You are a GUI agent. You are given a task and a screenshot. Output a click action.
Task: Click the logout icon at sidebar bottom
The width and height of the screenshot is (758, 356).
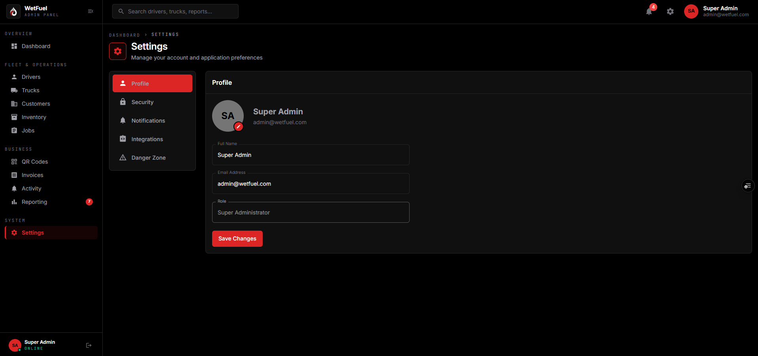(x=89, y=345)
